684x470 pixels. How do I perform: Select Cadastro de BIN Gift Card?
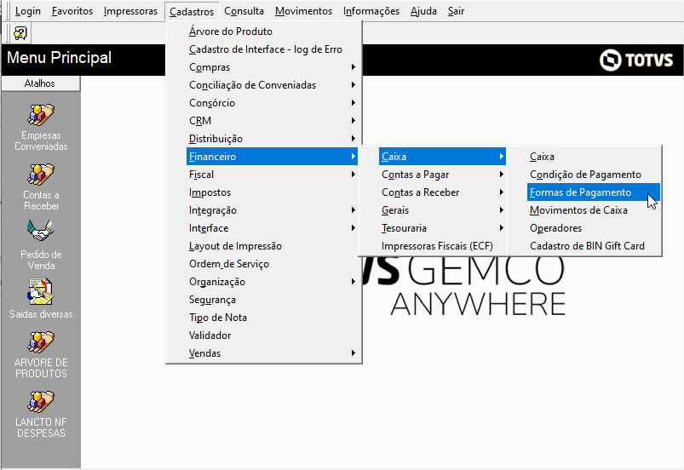click(x=593, y=246)
